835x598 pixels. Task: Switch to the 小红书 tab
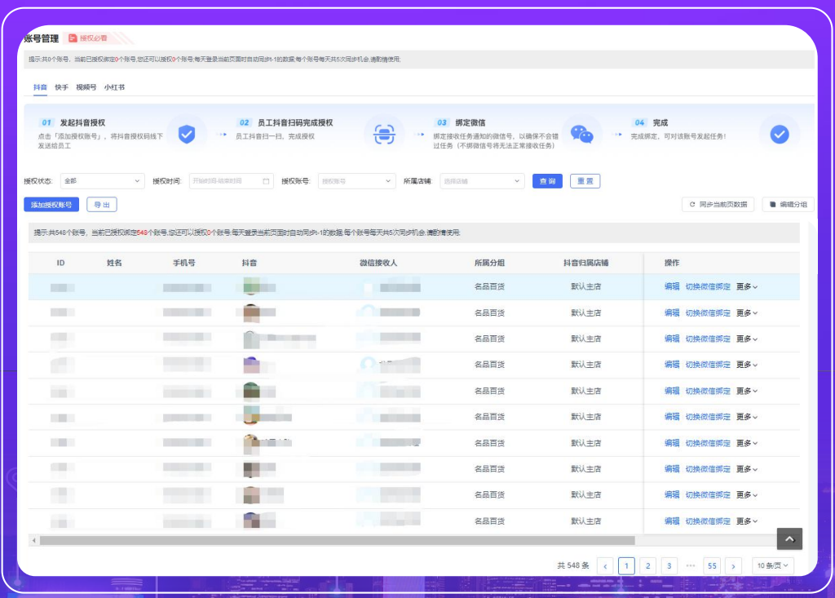pos(114,87)
